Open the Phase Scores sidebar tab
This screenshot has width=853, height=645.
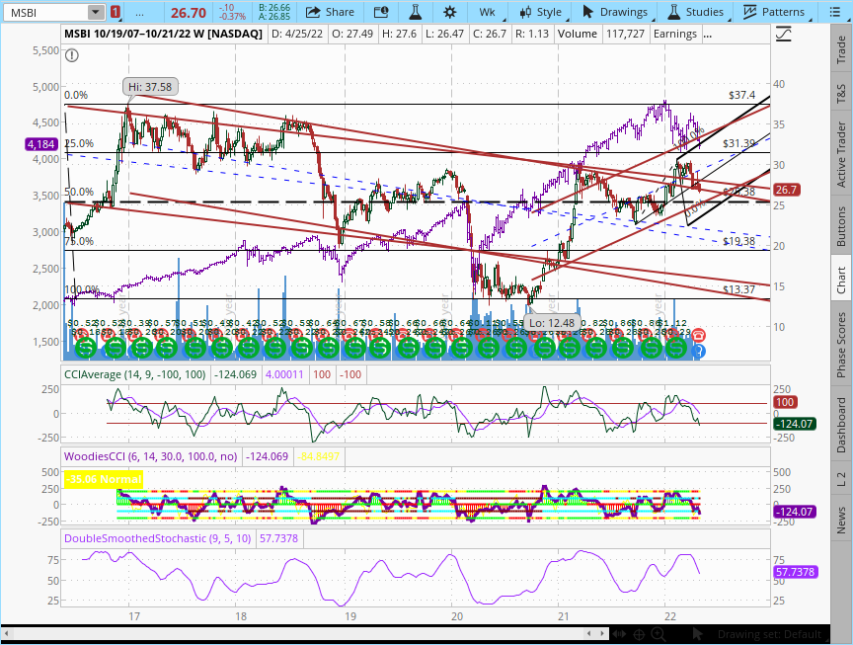coord(841,345)
